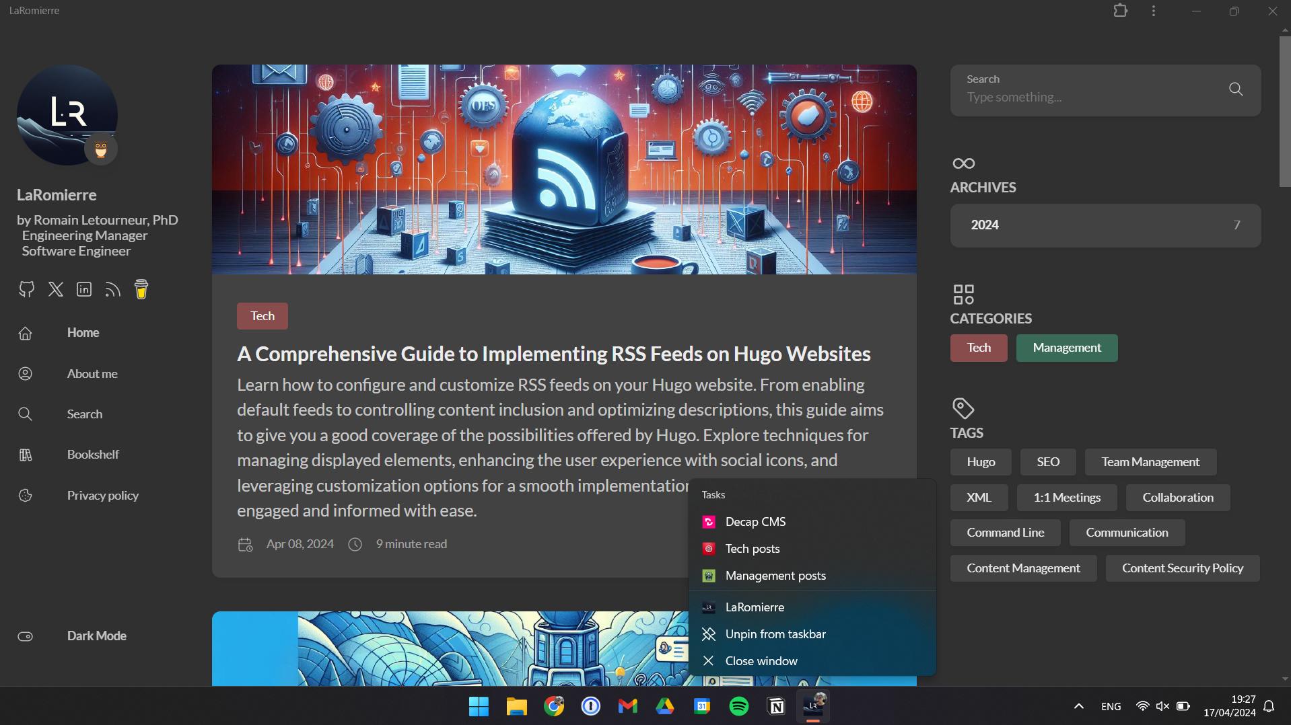Click the second article blue thumbnail

pyautogui.click(x=450, y=648)
